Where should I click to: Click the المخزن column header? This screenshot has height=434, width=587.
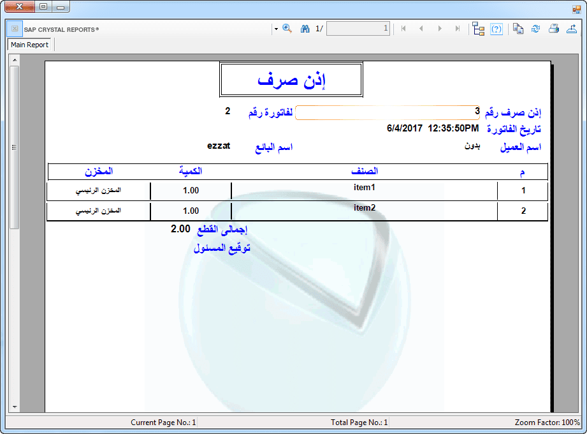coord(99,171)
